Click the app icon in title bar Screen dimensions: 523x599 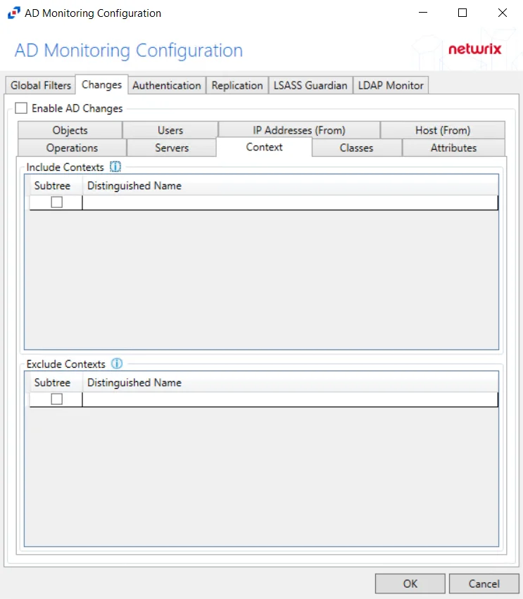point(14,13)
